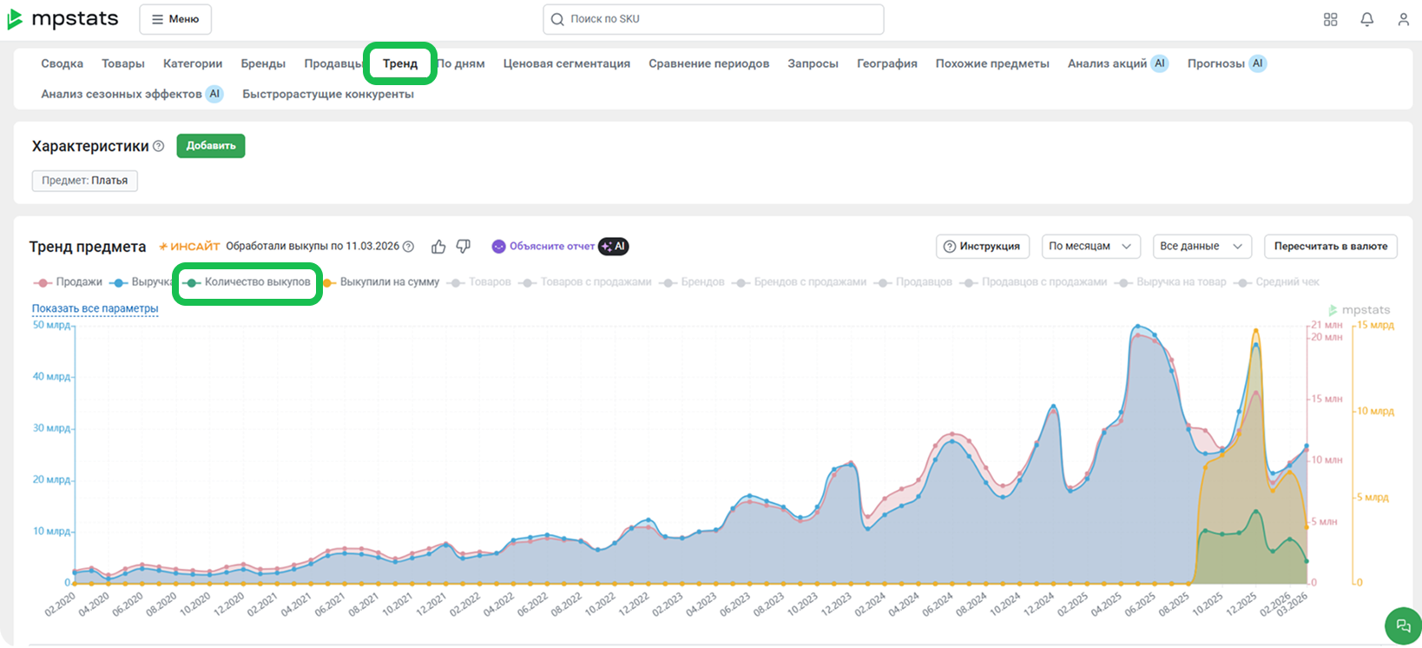
Task: Open the Все данные dropdown
Action: [x=1201, y=247]
